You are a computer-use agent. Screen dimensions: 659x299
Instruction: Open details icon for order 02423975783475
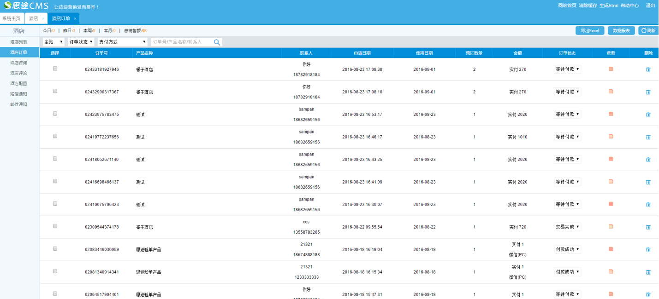611,114
